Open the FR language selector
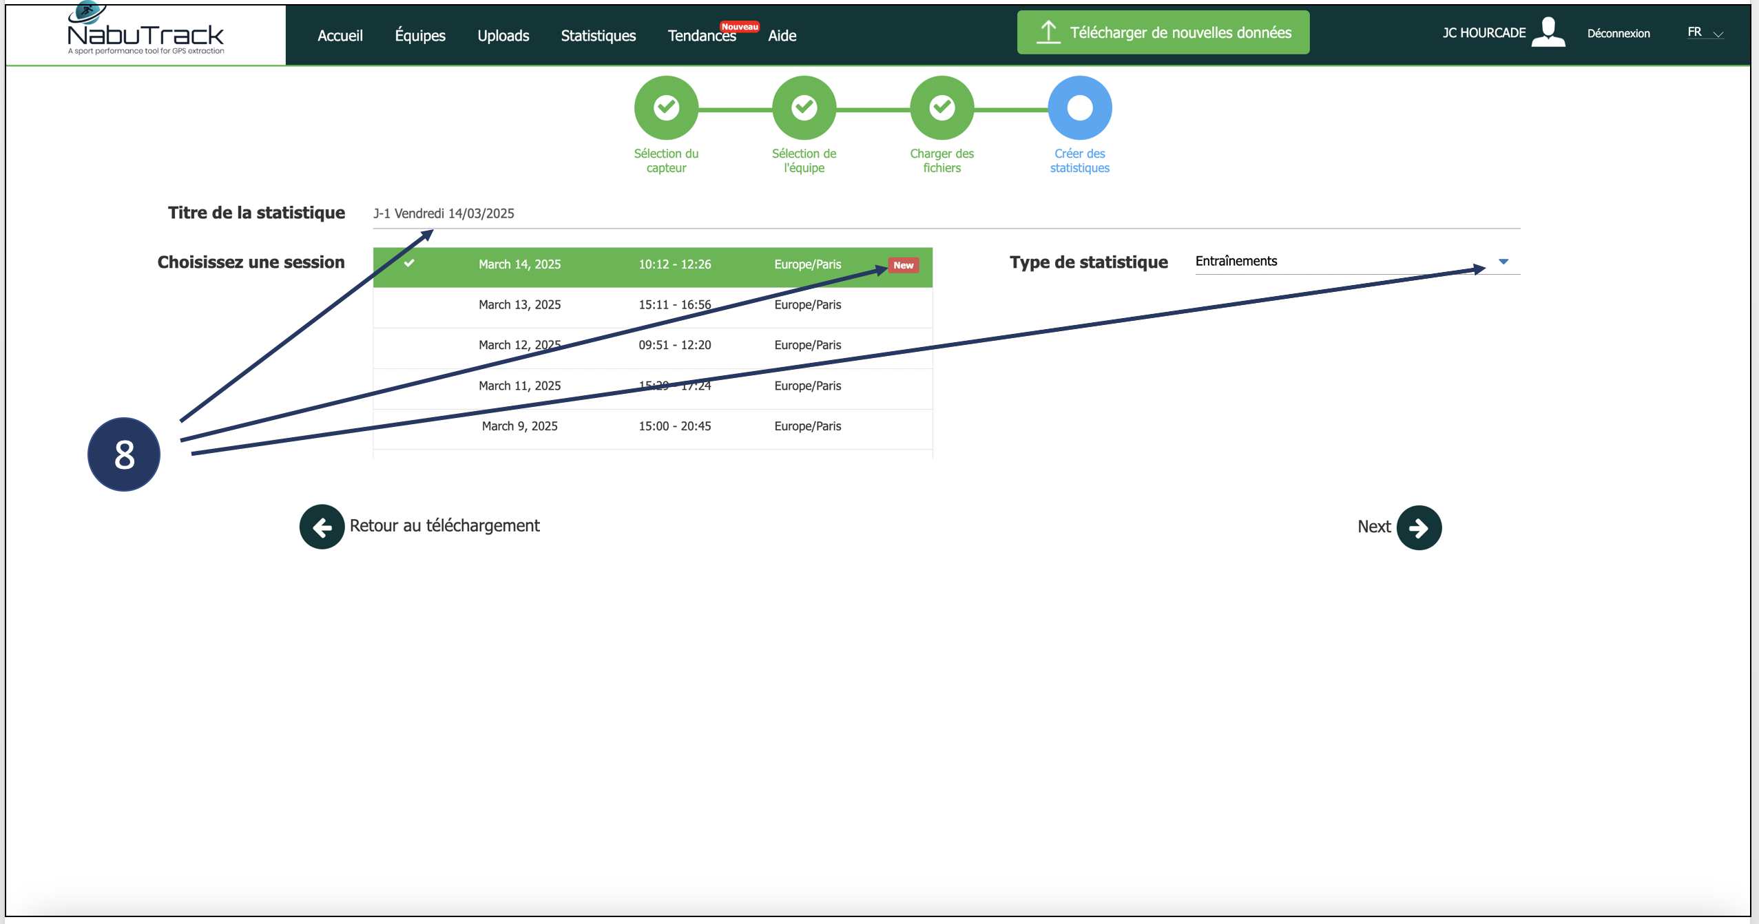 (1704, 32)
